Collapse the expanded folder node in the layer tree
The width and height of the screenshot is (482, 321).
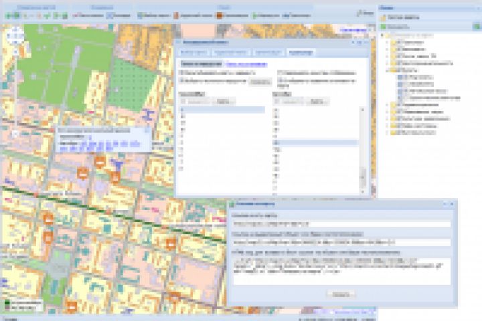pyautogui.click(x=388, y=70)
